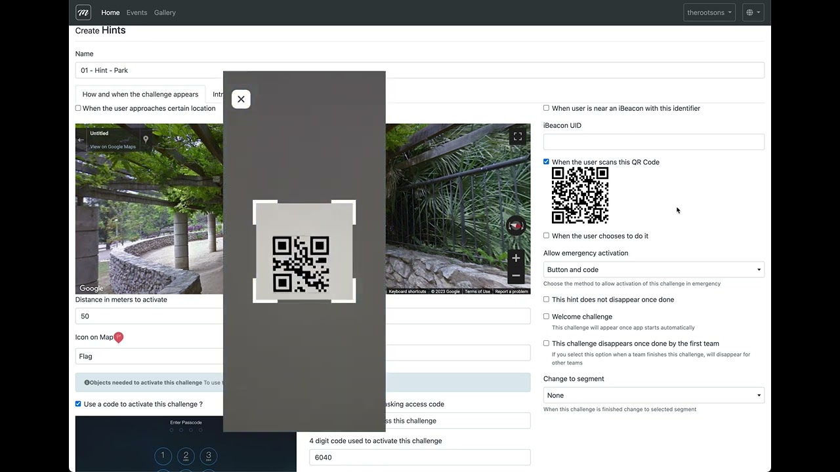Toggle 'When user is near an iBeacon' checkbox
Screen dimensions: 840x472
(x=546, y=108)
